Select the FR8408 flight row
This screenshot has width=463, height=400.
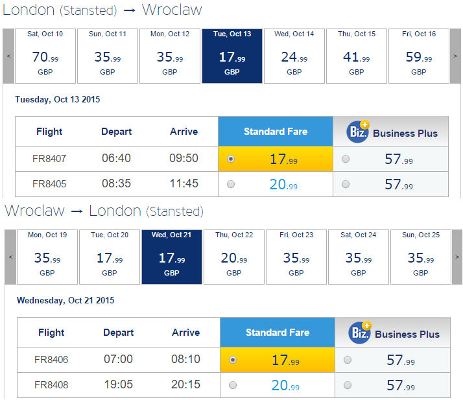click(x=233, y=385)
